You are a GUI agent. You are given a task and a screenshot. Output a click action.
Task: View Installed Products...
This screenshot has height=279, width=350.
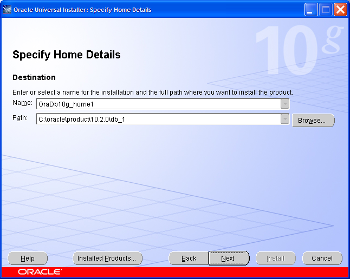108,258
